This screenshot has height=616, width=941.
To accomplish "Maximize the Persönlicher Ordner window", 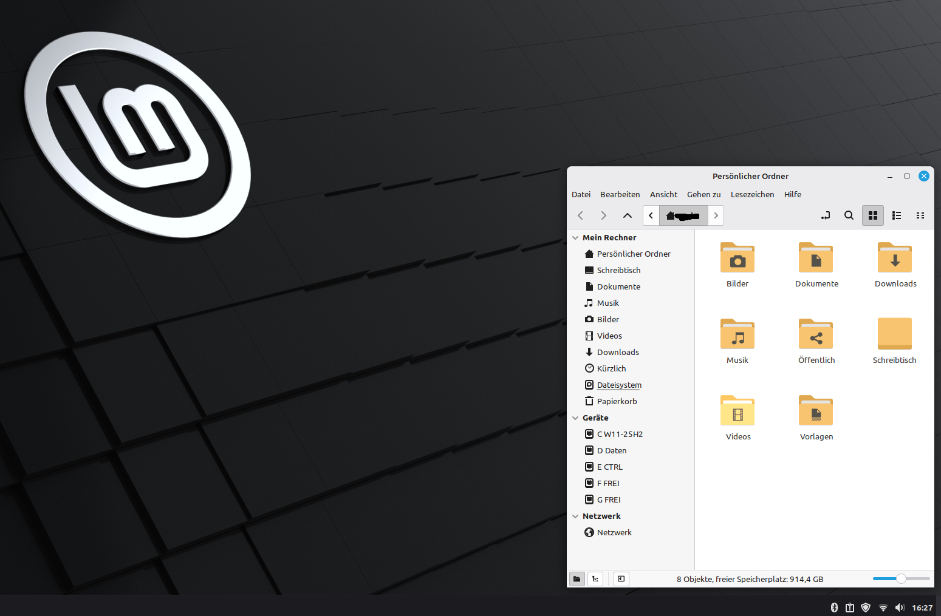I will [x=907, y=176].
